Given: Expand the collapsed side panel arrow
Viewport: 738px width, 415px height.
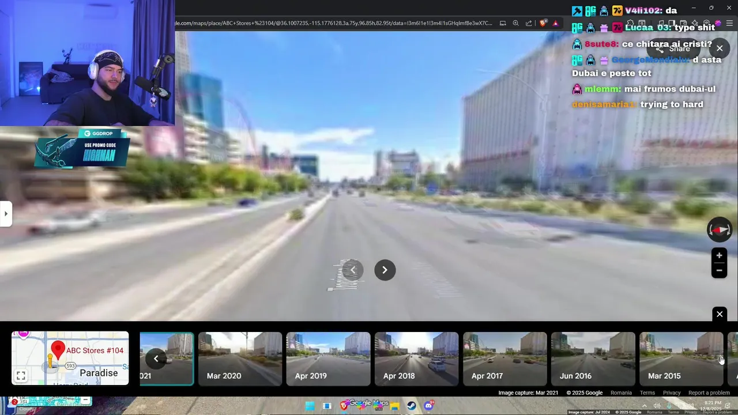Looking at the screenshot, I should pyautogui.click(x=6, y=214).
